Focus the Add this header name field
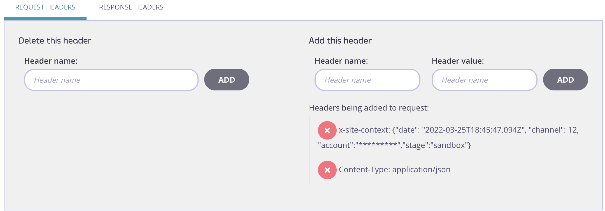The width and height of the screenshot is (605, 211). click(x=367, y=80)
